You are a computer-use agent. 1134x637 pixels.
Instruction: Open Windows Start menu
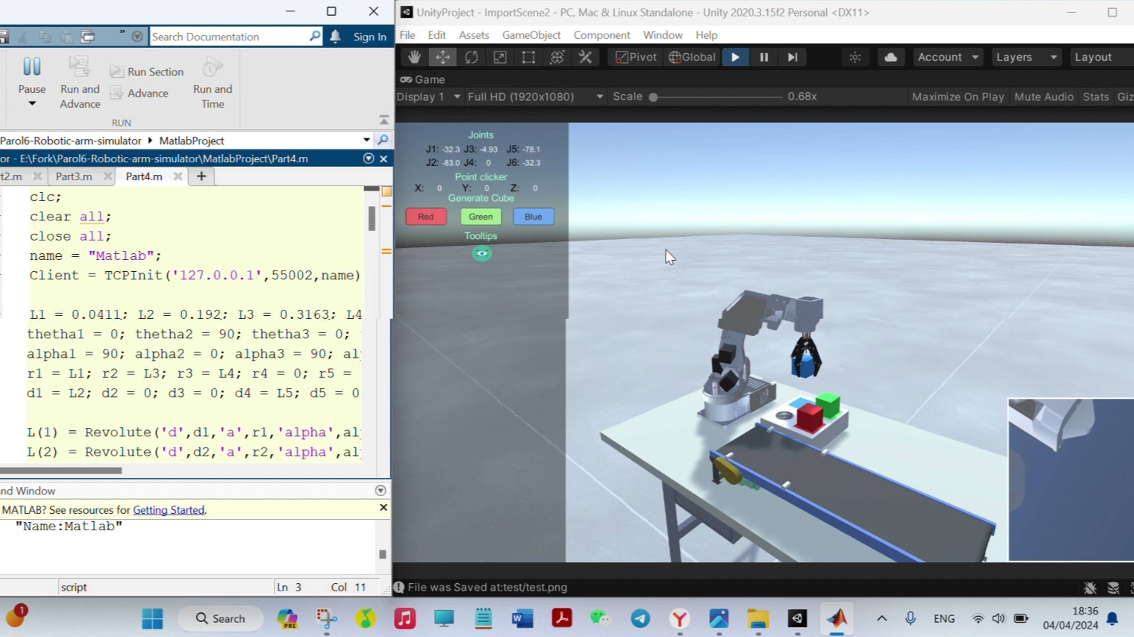point(152,619)
